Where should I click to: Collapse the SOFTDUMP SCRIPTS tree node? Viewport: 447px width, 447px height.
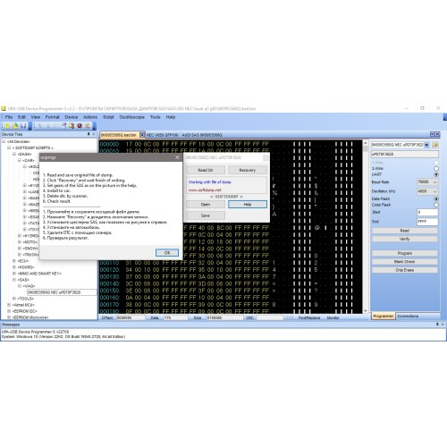[9, 148]
